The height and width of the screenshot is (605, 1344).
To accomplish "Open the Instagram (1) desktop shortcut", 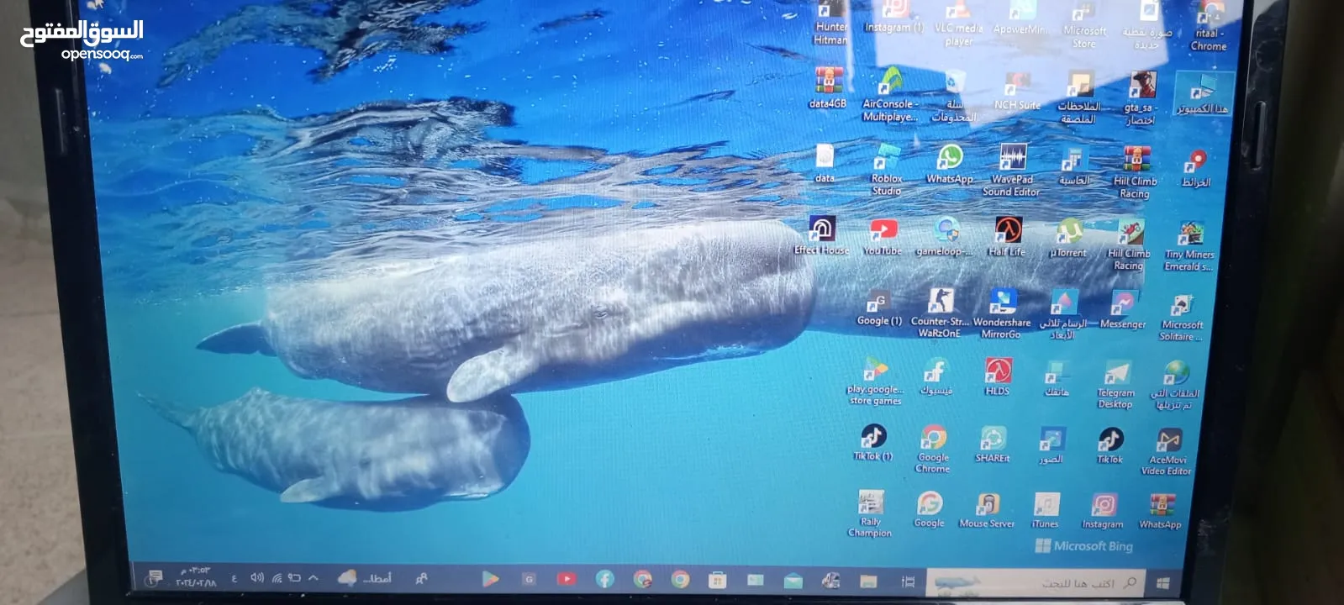I will tap(893, 18).
